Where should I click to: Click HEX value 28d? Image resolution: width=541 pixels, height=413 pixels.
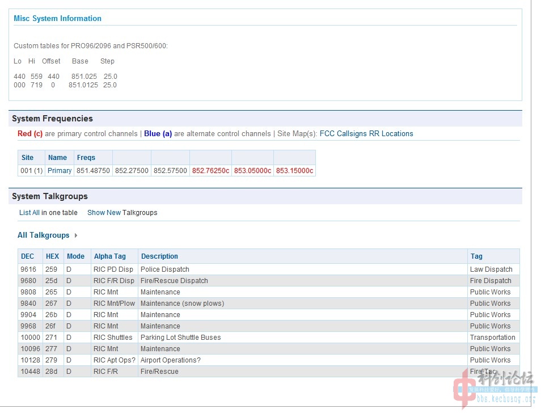coord(52,372)
